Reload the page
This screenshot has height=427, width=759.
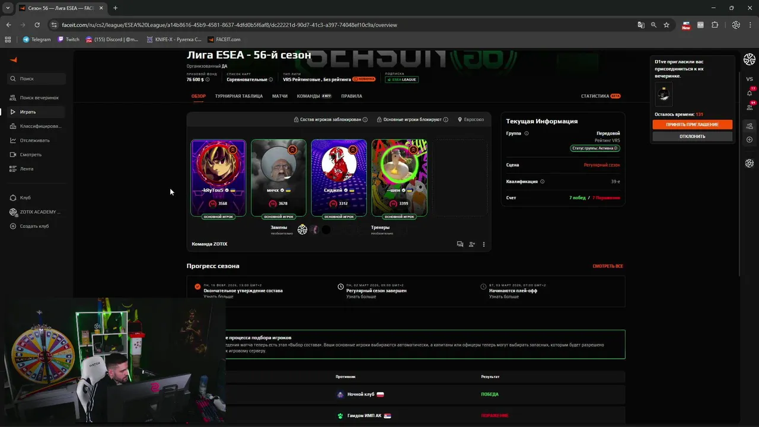pyautogui.click(x=37, y=25)
